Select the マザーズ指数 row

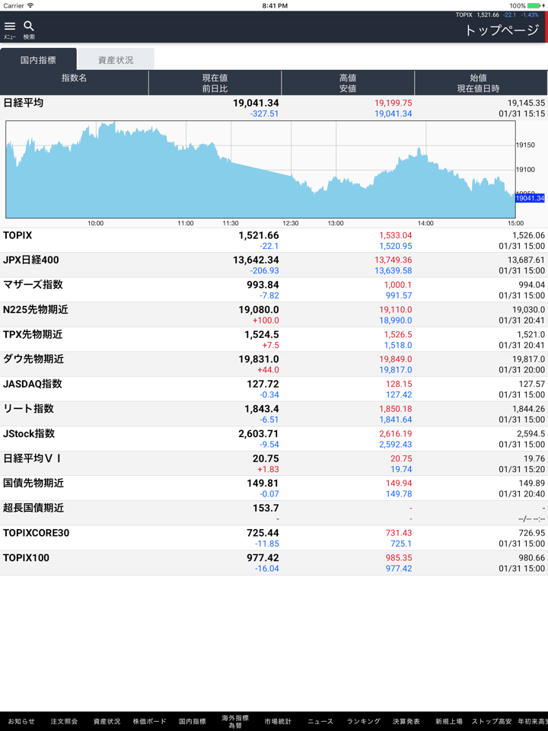click(x=274, y=289)
